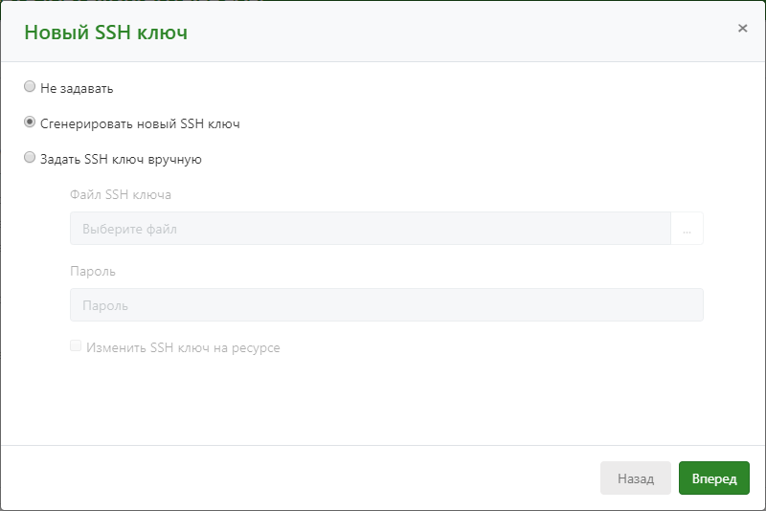Click the "Пароль" label above the password field

pyautogui.click(x=93, y=271)
